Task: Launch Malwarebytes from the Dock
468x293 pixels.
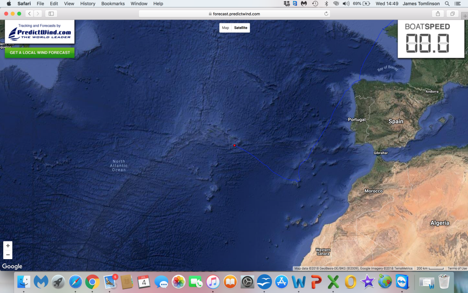Action: tap(41, 282)
